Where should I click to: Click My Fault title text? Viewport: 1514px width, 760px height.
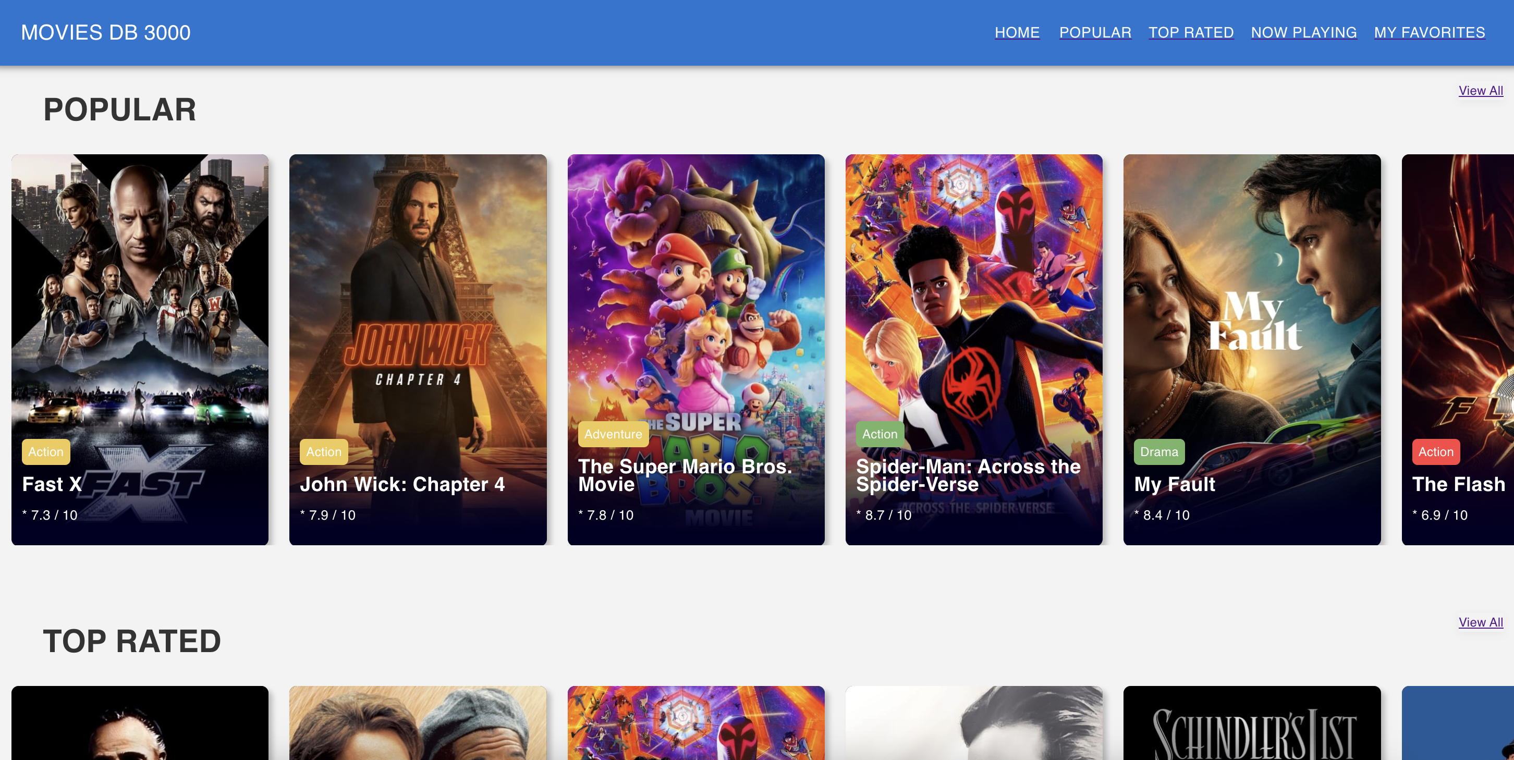coord(1174,484)
